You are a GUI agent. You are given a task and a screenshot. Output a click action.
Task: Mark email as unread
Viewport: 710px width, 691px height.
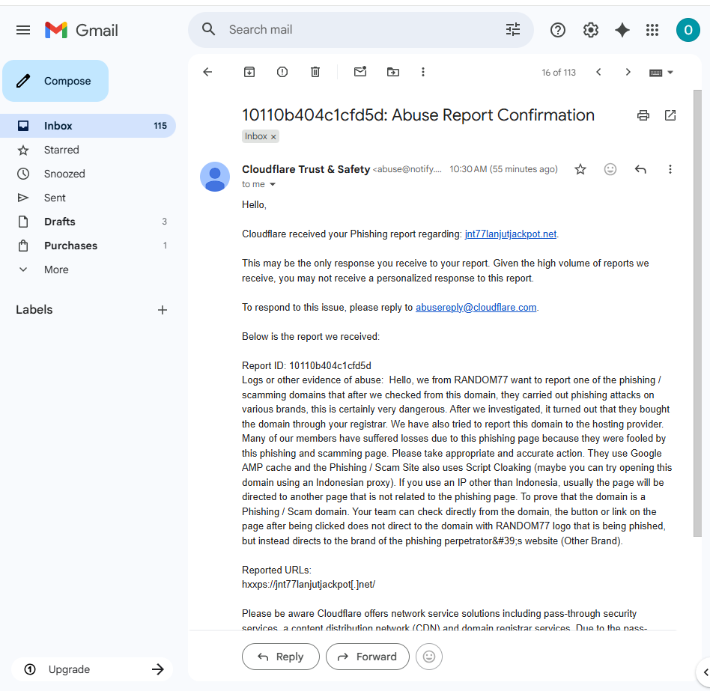(360, 72)
